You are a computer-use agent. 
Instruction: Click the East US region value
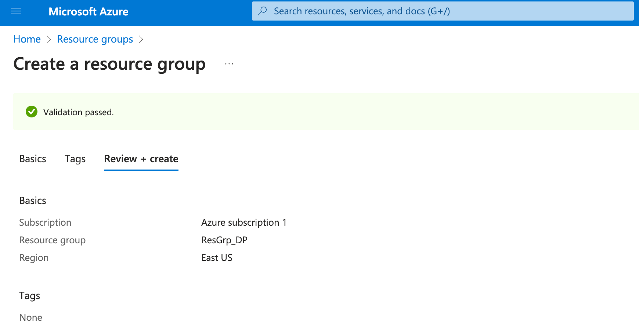(217, 258)
